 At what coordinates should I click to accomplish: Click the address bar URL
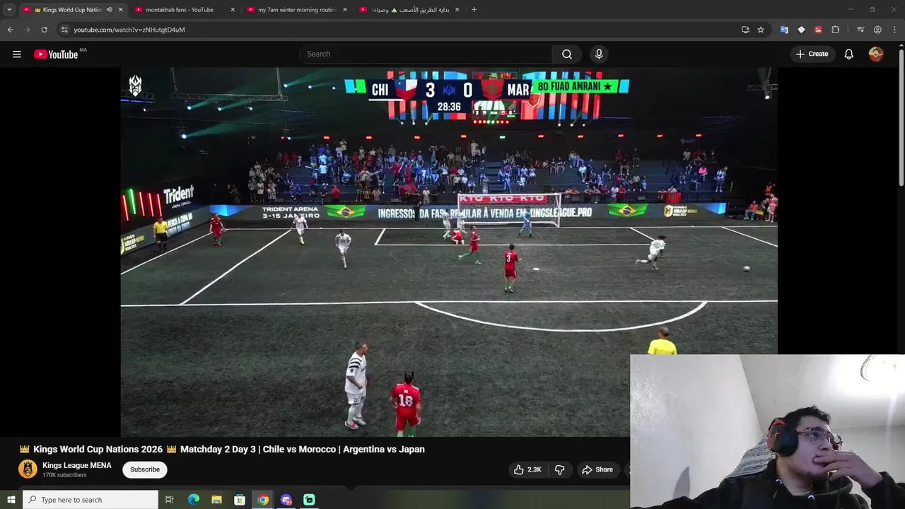[129, 30]
